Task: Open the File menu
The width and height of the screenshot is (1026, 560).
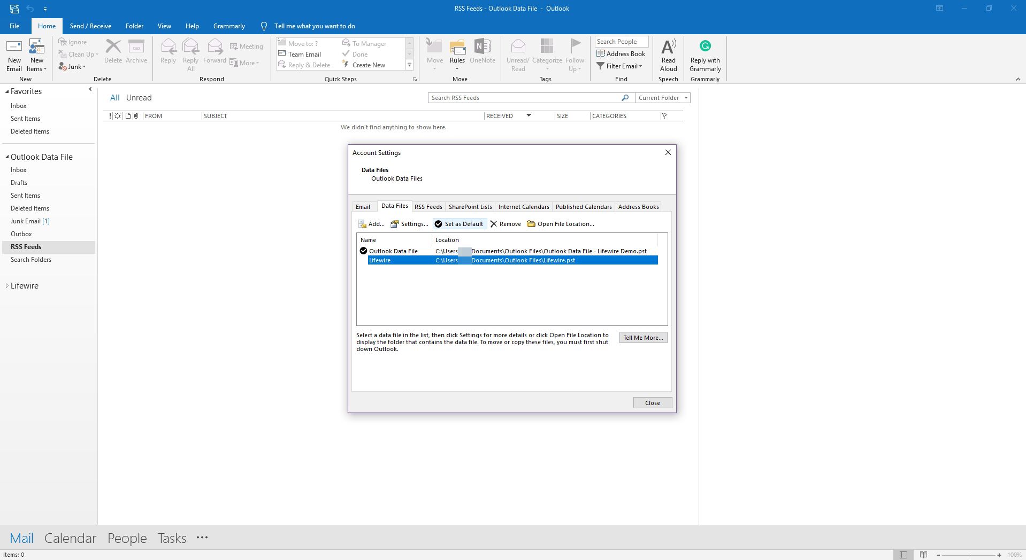Action: [x=14, y=26]
